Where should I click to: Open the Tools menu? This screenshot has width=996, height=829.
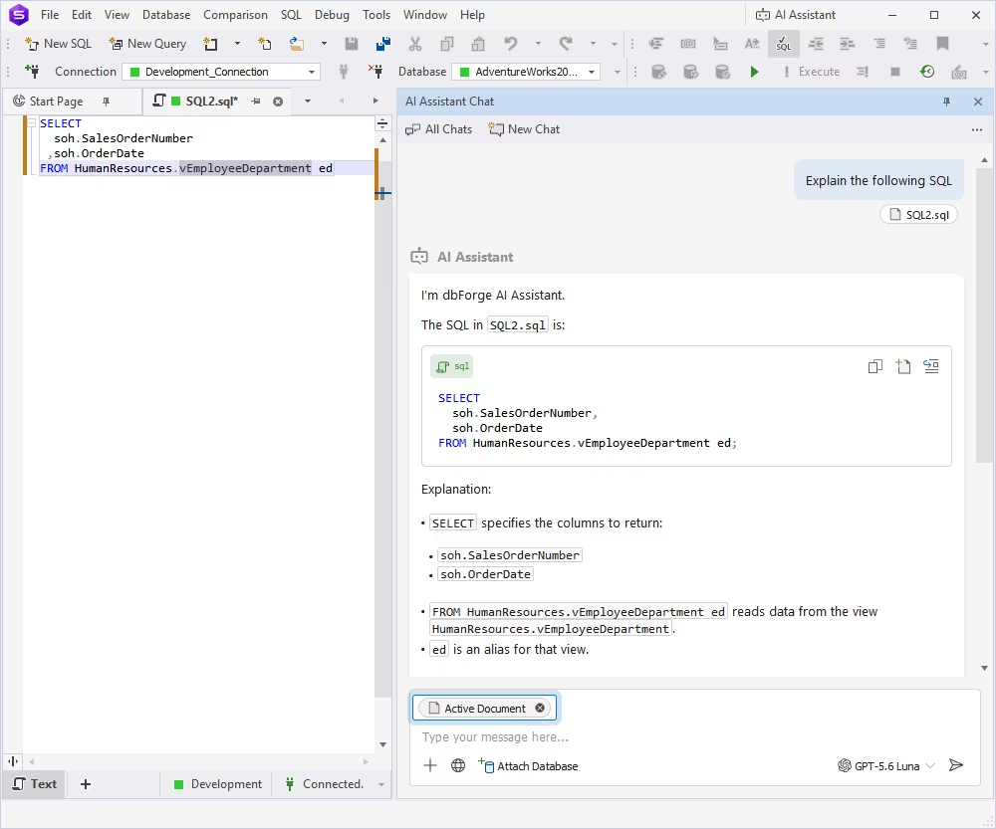376,15
